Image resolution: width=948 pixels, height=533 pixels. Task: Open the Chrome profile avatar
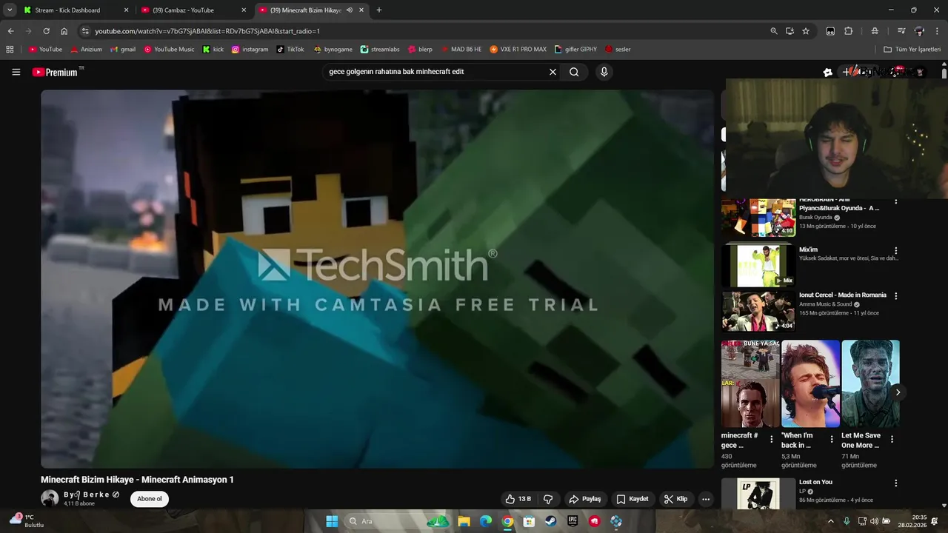[919, 31]
